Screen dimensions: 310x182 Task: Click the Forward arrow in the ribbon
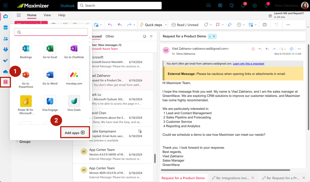[x=129, y=25]
